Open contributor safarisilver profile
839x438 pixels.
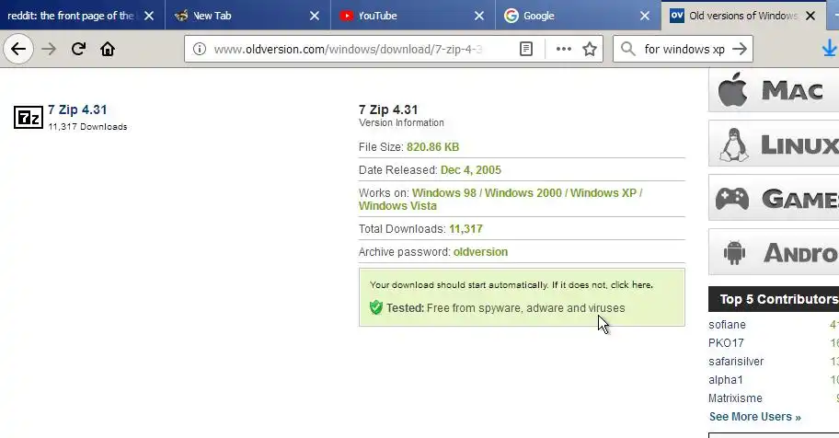point(736,362)
